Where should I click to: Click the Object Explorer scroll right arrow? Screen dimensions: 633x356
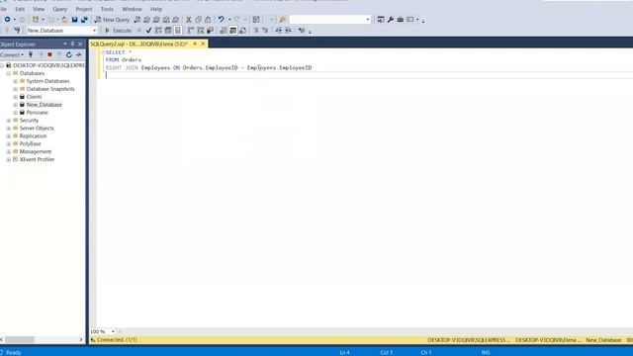(81, 340)
